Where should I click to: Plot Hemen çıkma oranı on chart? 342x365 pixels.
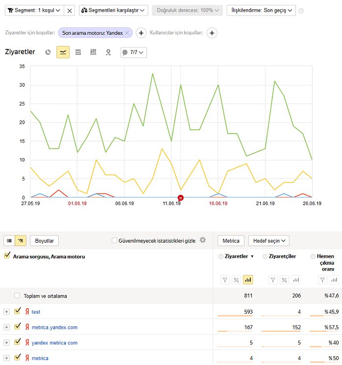coord(334,280)
